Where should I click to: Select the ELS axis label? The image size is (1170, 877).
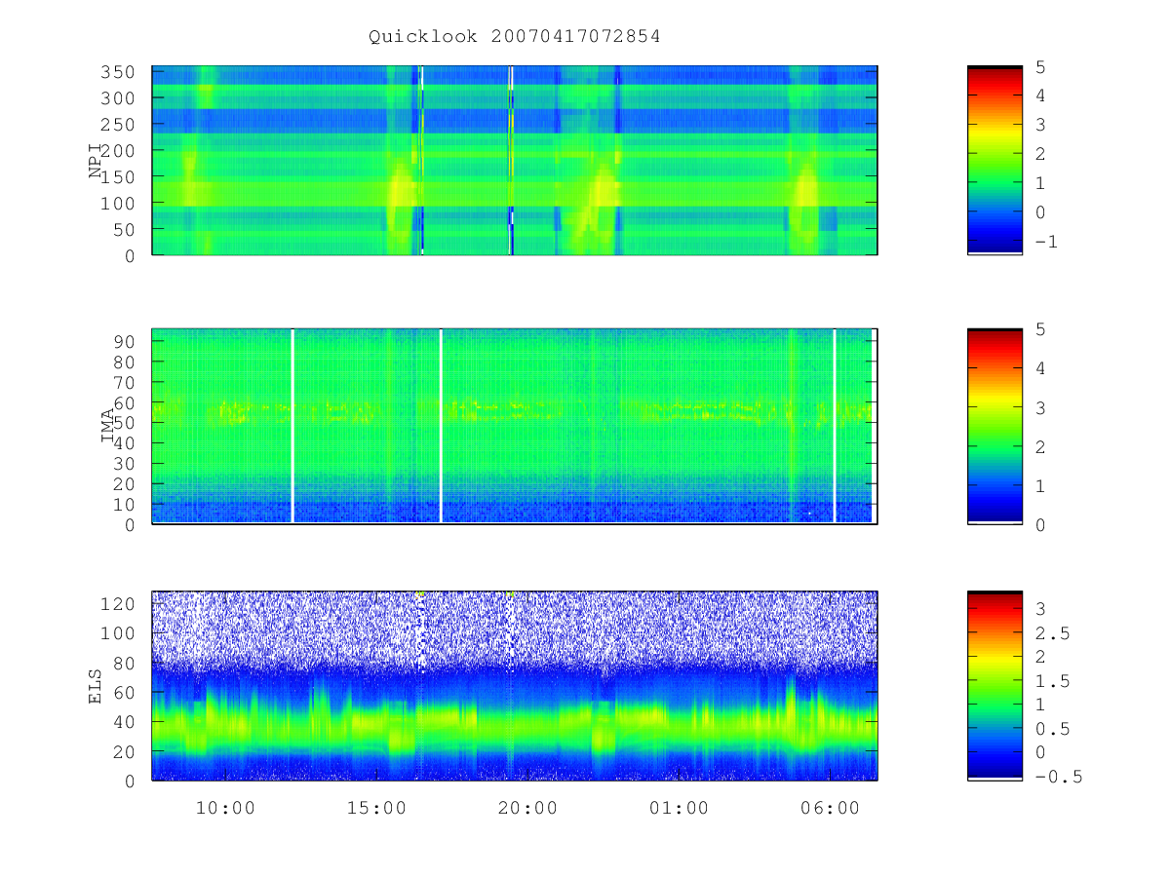pyautogui.click(x=96, y=686)
